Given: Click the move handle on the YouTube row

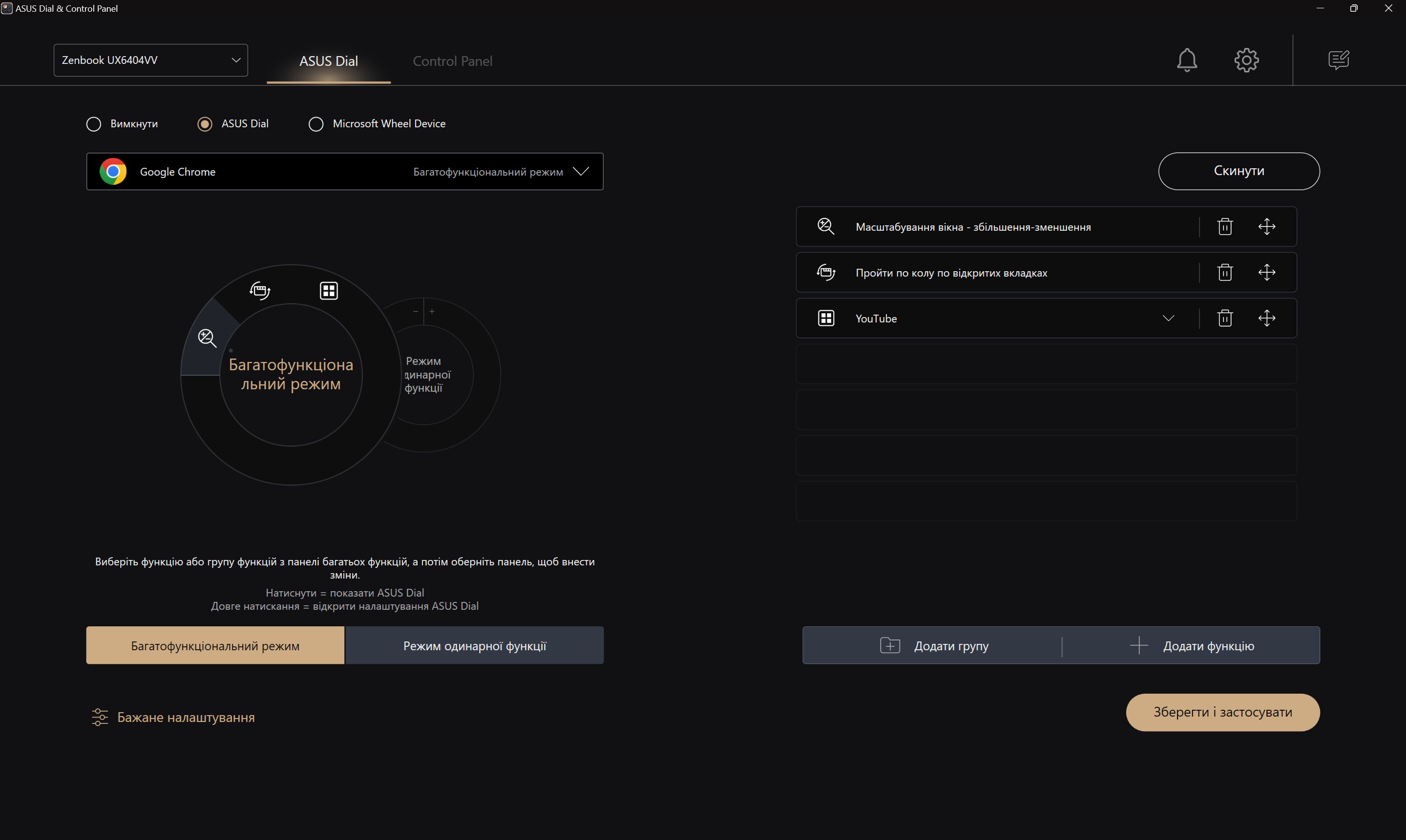Looking at the screenshot, I should click(1267, 318).
